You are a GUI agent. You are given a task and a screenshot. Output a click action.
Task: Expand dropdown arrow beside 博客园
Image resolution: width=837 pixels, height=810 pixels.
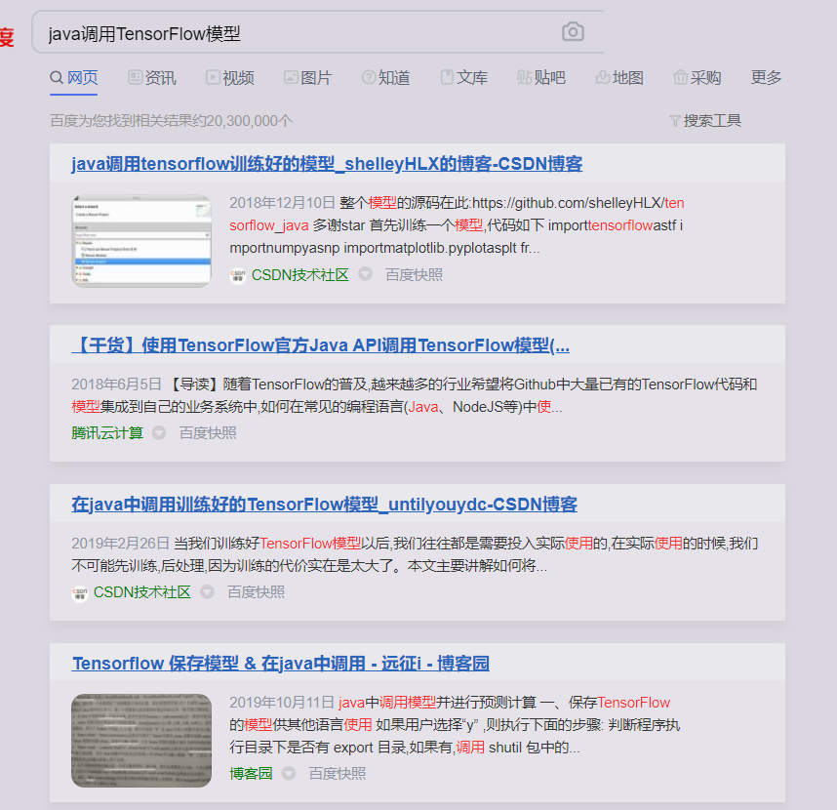click(x=289, y=773)
